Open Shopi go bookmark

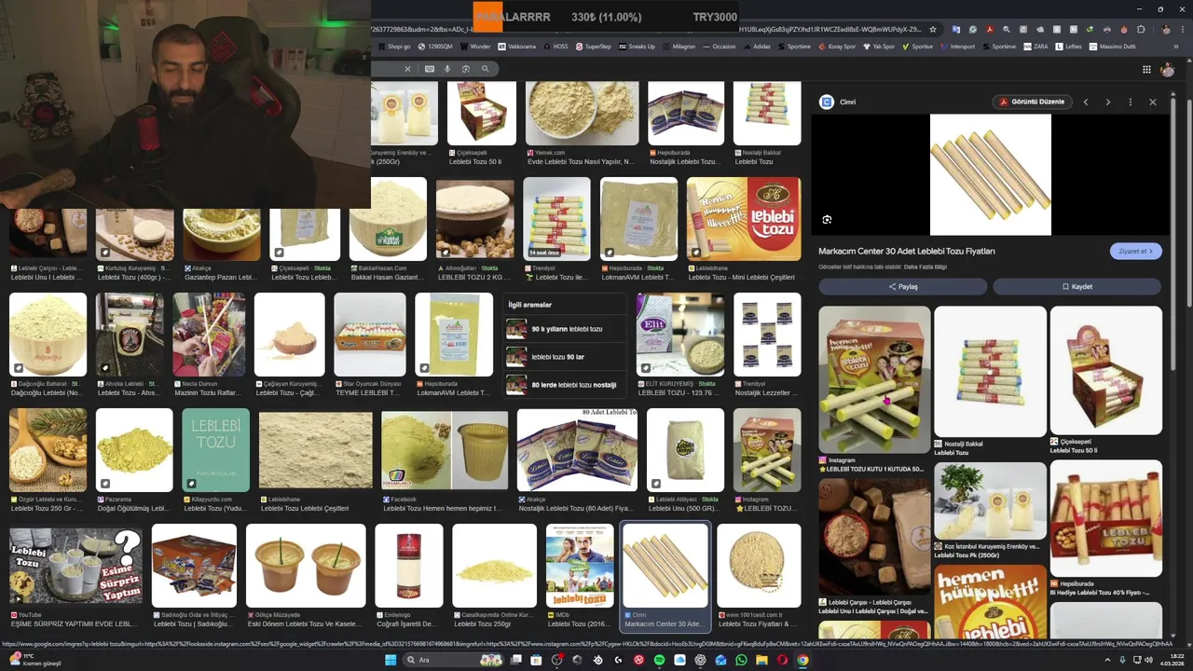[394, 46]
